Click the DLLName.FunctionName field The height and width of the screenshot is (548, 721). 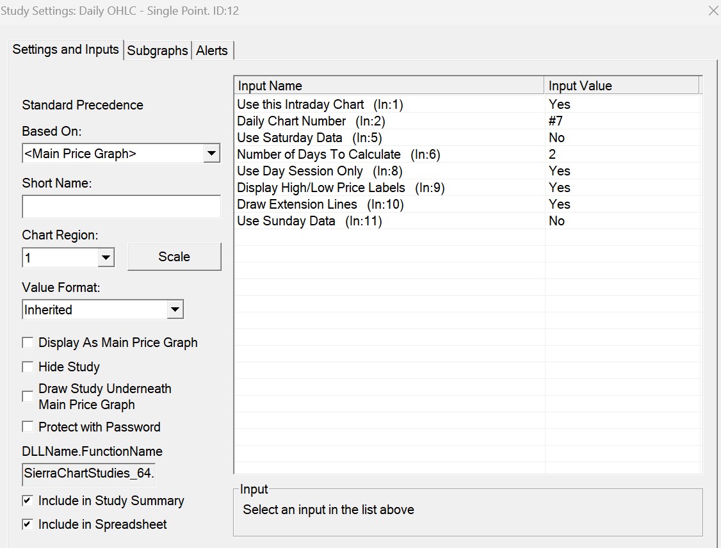click(89, 474)
